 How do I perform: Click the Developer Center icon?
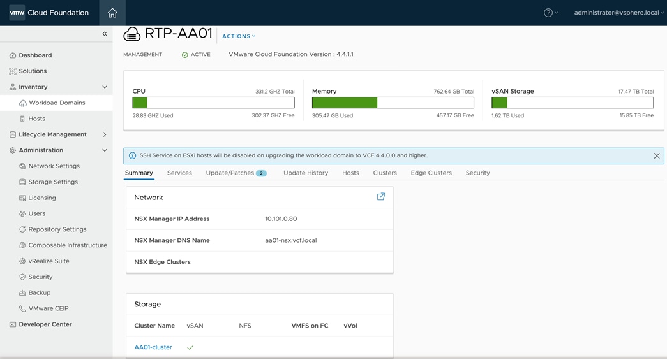[x=13, y=324]
